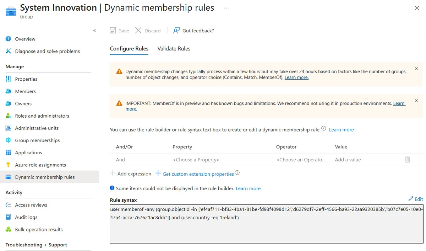The height and width of the screenshot is (251, 426).
Task: Click Learn more link in first warning
Action: coord(296,78)
